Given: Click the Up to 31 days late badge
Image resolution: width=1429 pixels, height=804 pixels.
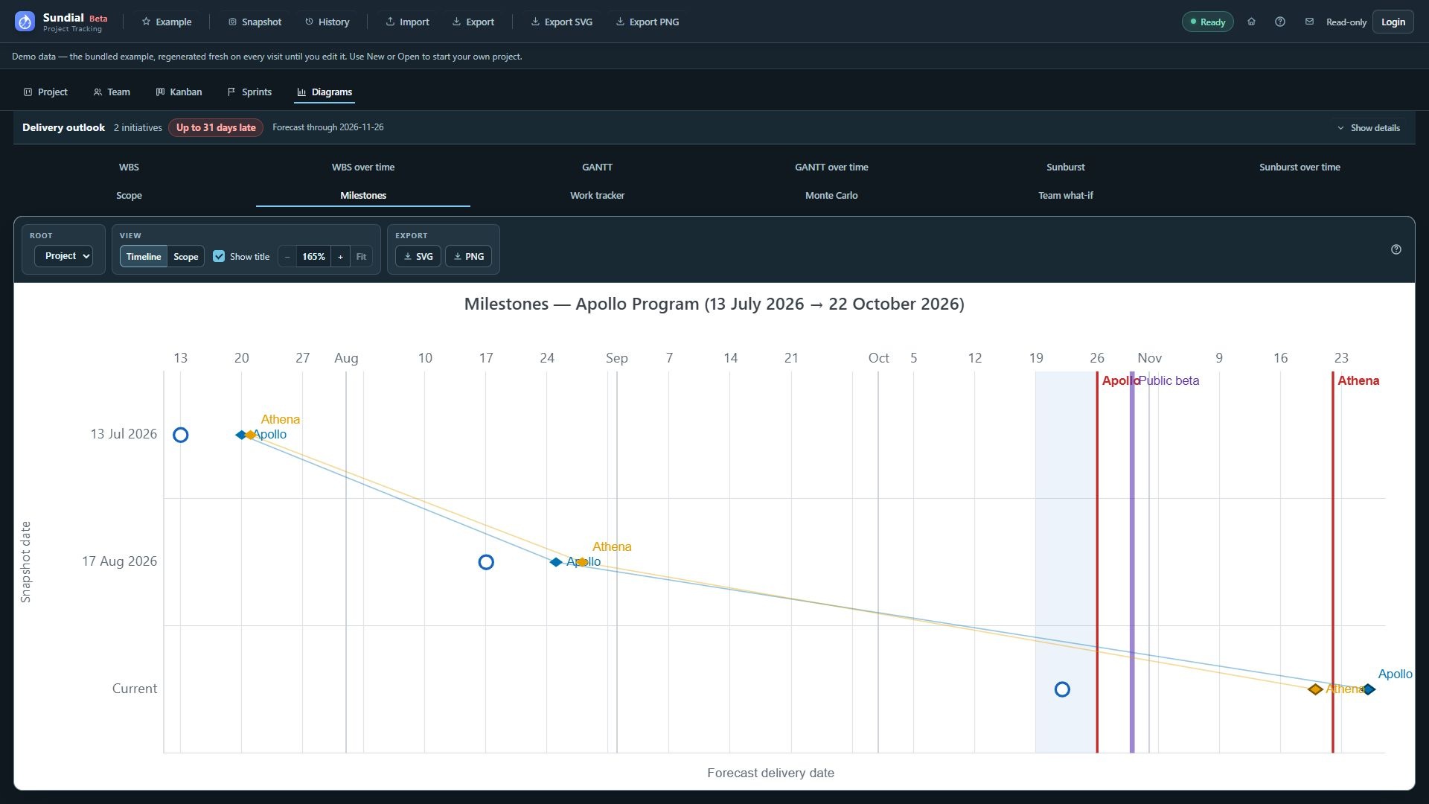Looking at the screenshot, I should (x=215, y=128).
